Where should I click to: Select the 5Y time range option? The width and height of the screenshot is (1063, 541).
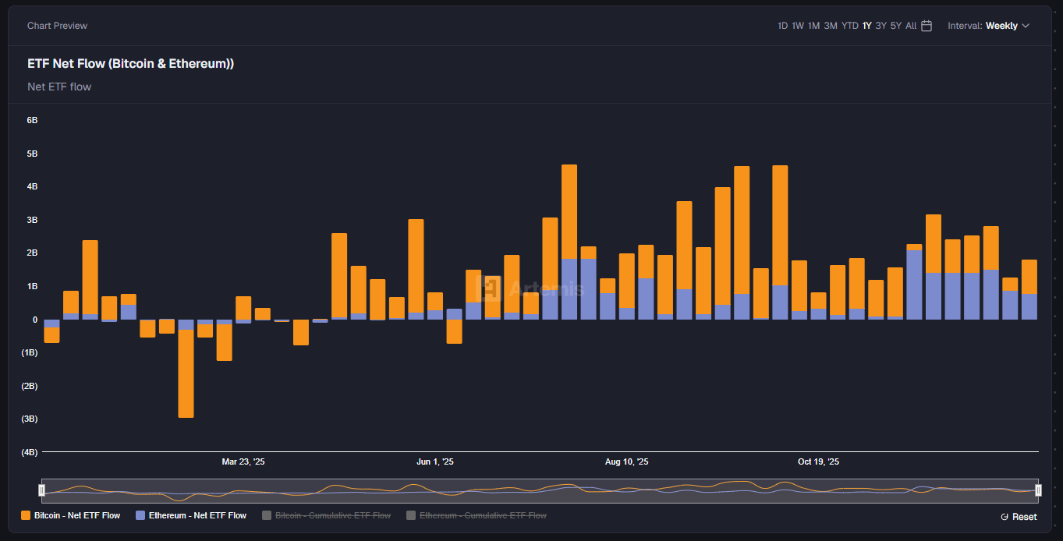pos(895,25)
